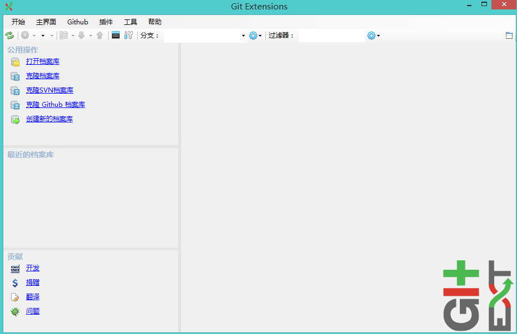Image resolution: width=517 pixels, height=334 pixels.
Task: Click the 克隆SVN档案库 link
Action: point(50,90)
